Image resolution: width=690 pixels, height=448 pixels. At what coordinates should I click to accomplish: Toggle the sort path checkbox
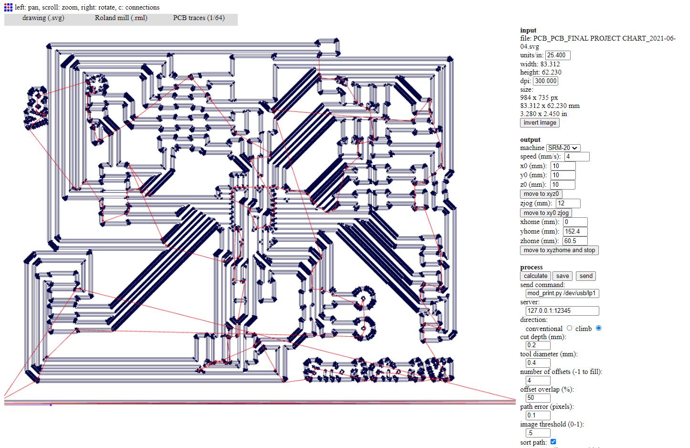[553, 442]
